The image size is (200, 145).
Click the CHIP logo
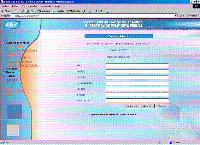pos(12,24)
